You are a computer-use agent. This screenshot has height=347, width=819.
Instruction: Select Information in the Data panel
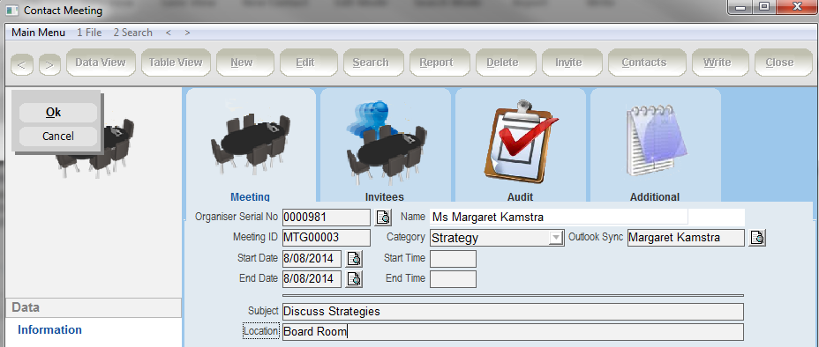pyautogui.click(x=49, y=329)
